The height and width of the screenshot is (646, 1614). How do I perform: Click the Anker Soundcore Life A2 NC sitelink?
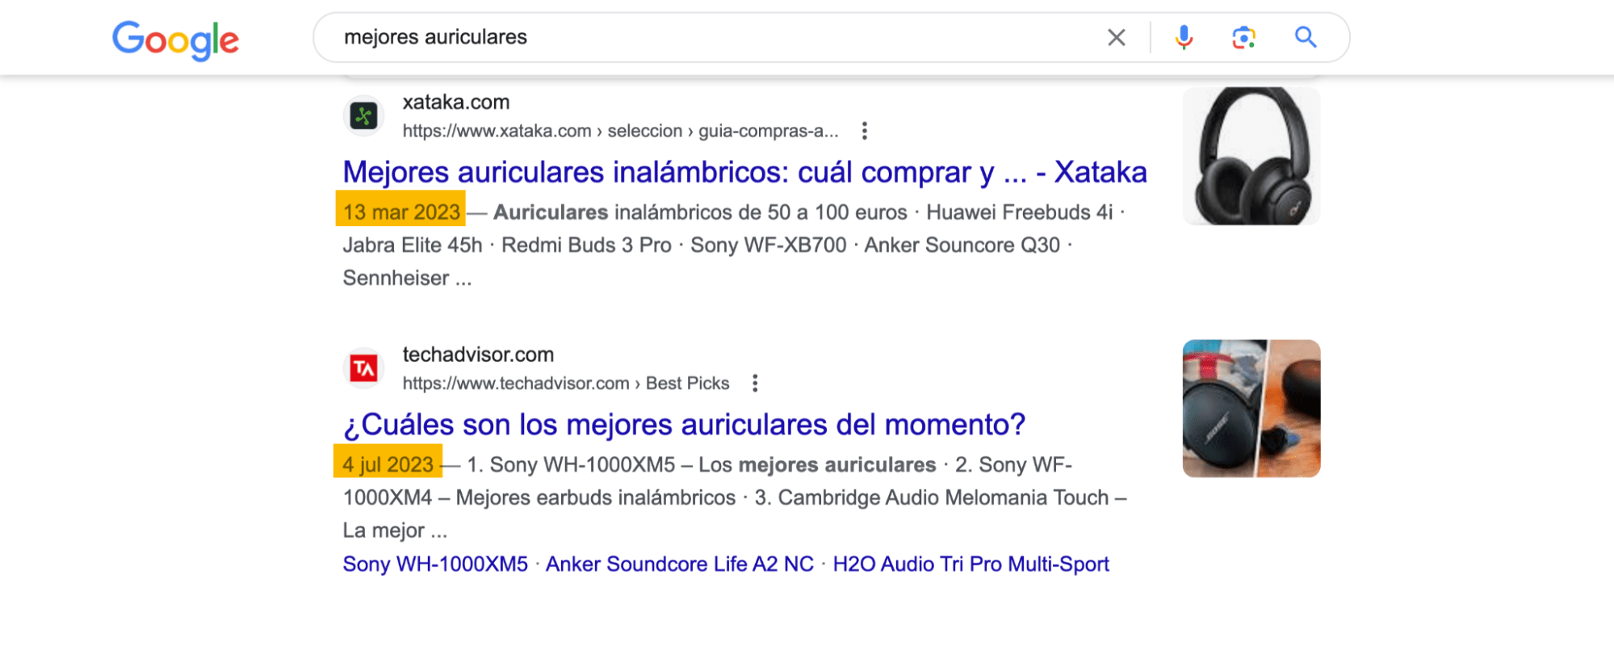679,564
